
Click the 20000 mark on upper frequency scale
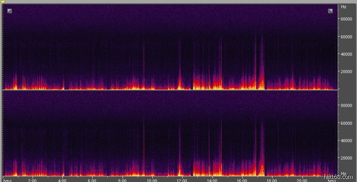point(346,71)
